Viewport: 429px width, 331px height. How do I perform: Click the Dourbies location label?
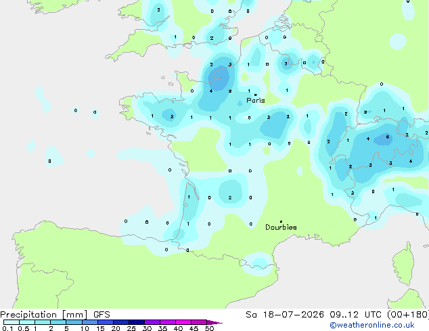coord(281,227)
